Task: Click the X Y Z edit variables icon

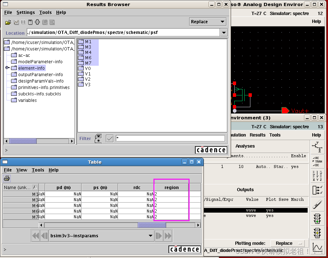Action: (317, 176)
